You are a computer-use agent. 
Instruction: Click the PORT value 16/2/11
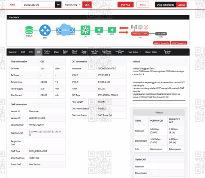click(x=102, y=89)
